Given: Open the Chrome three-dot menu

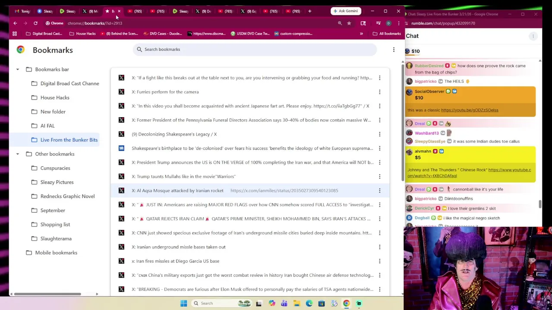Looking at the screenshot, I should pyautogui.click(x=398, y=23).
